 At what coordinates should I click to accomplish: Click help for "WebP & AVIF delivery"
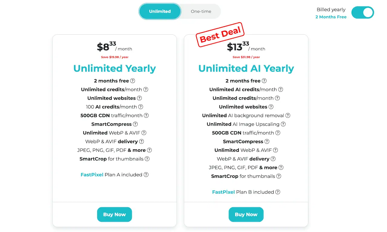(x=141, y=141)
